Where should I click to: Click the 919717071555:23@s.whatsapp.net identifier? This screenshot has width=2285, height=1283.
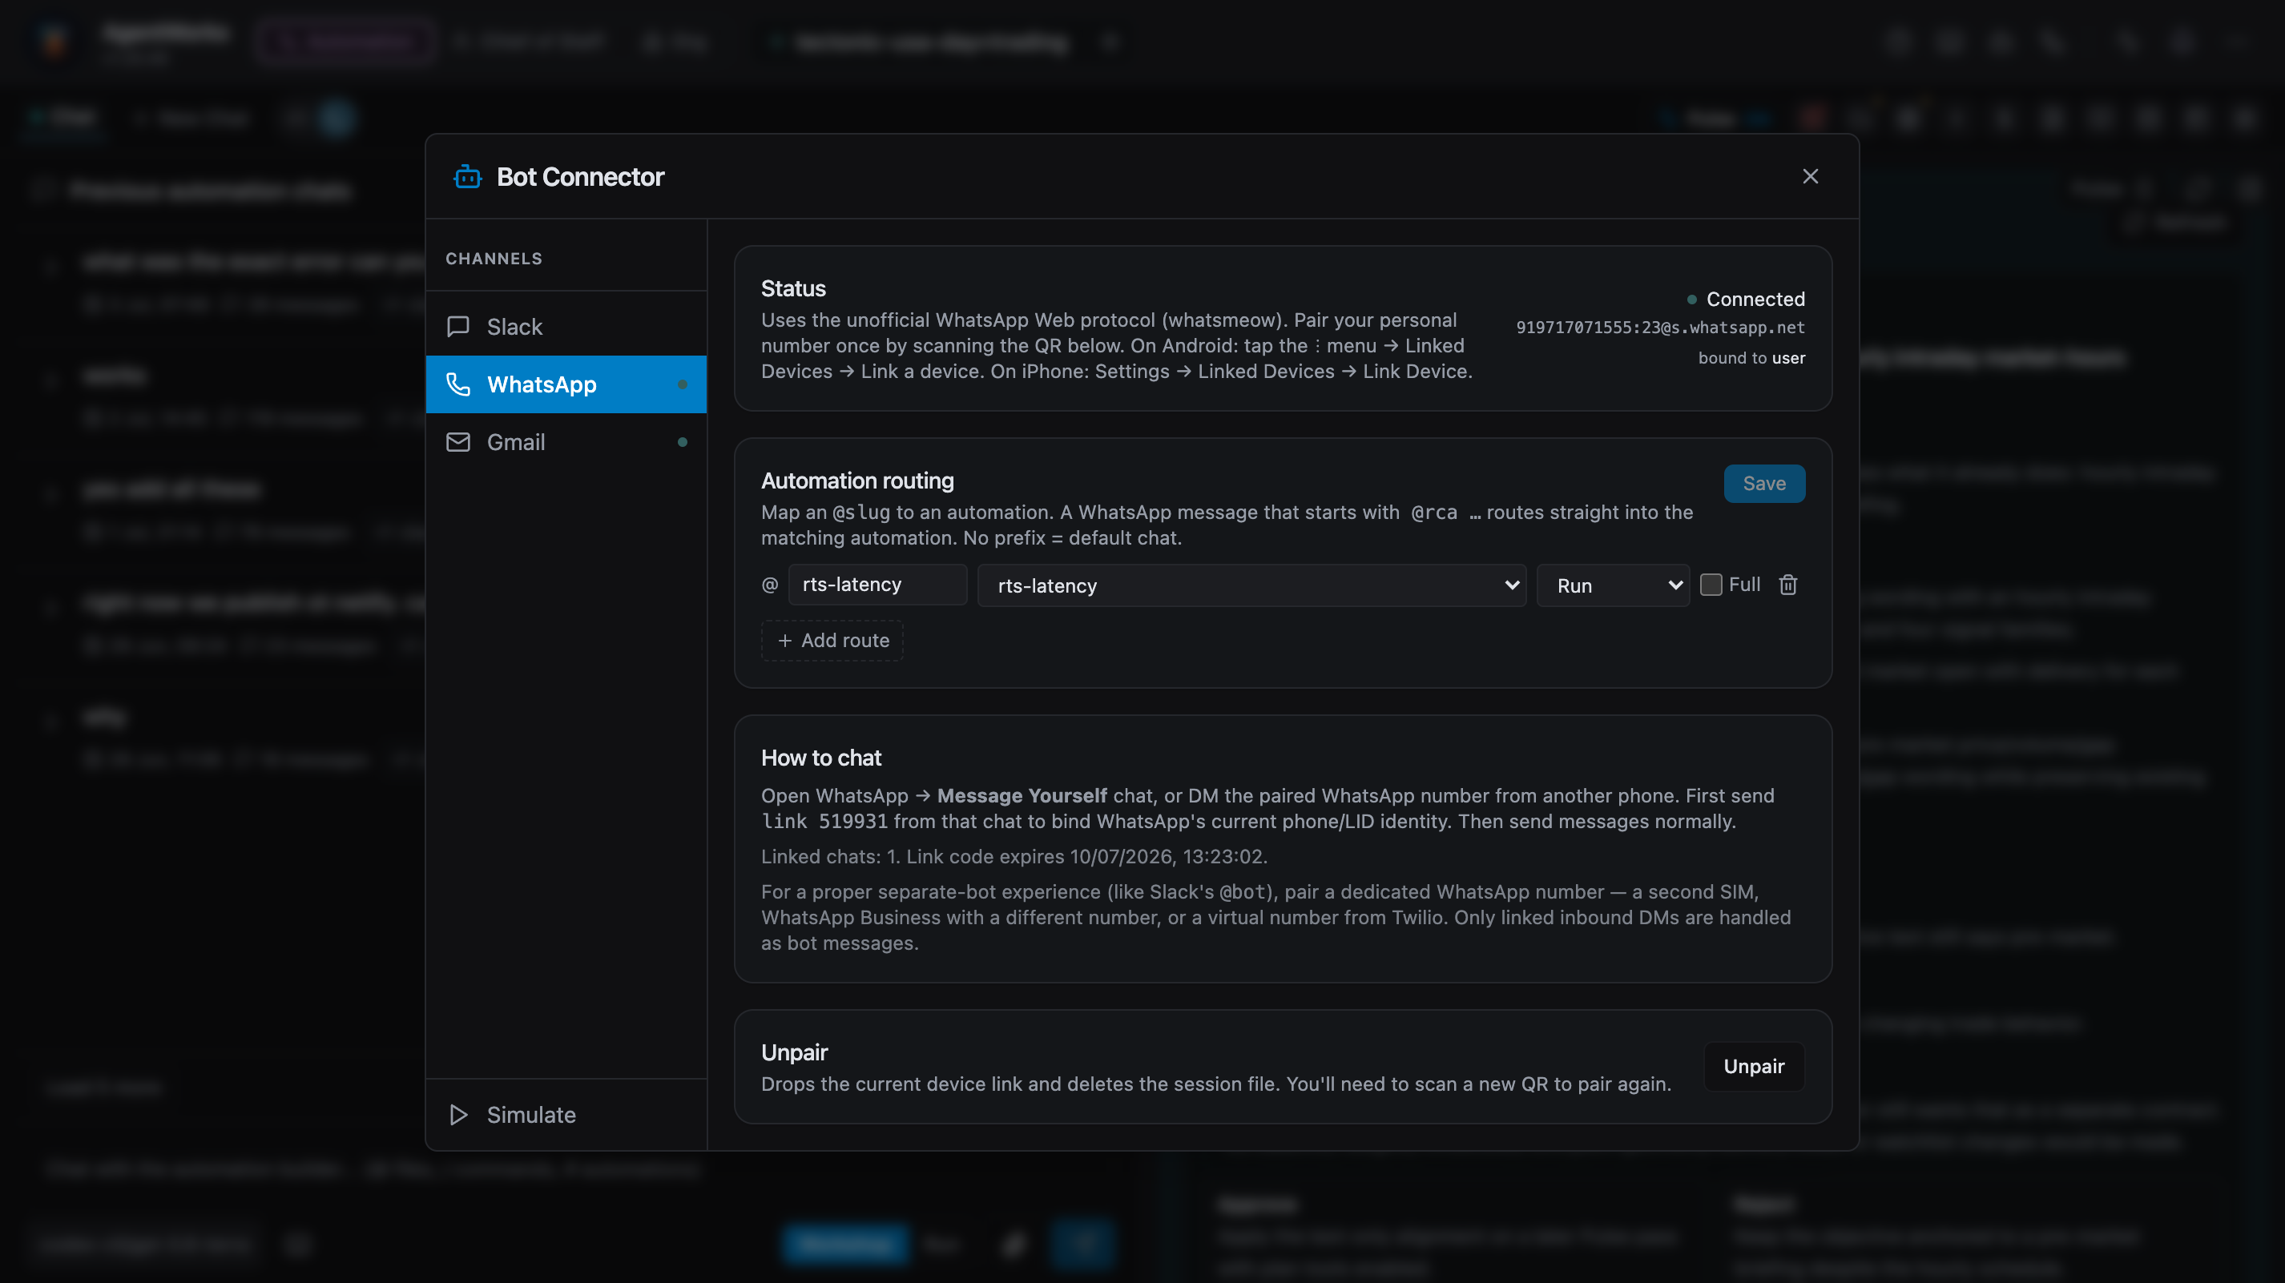coord(1659,328)
